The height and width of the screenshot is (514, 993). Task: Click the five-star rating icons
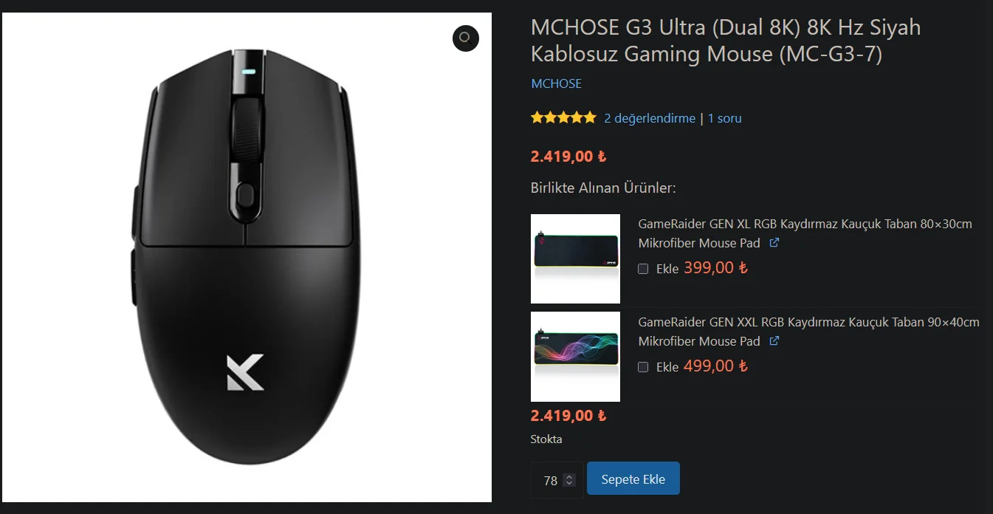coord(563,117)
